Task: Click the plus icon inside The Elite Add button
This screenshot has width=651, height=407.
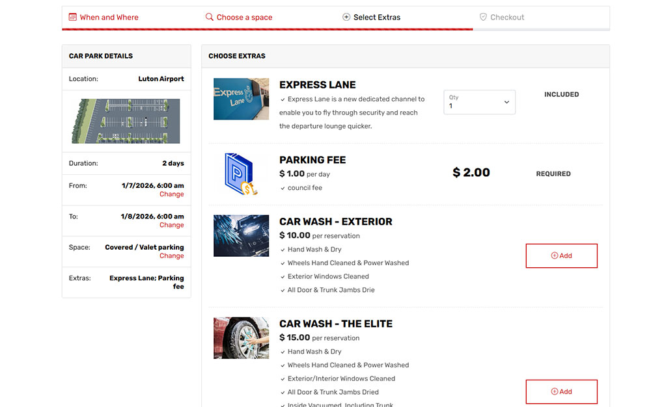Action: [x=555, y=391]
